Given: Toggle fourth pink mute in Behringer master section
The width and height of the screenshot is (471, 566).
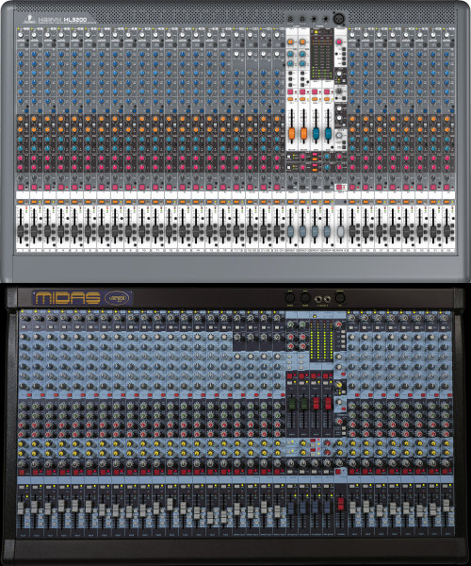Looking at the screenshot, I should 327,92.
